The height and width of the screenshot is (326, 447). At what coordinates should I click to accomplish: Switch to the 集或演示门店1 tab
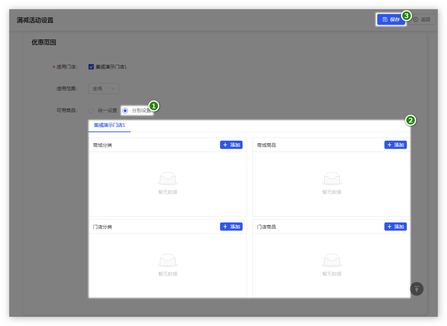tap(109, 125)
